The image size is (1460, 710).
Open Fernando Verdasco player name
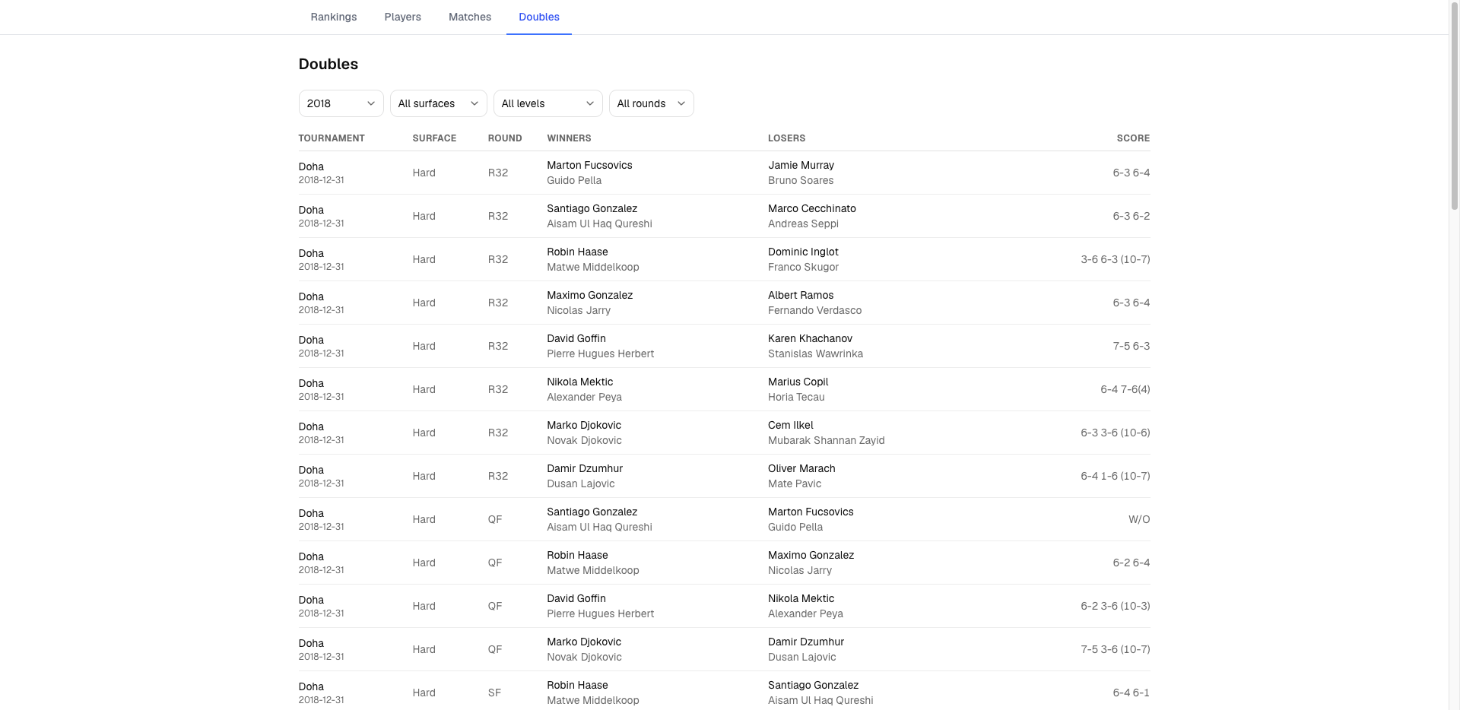814,310
